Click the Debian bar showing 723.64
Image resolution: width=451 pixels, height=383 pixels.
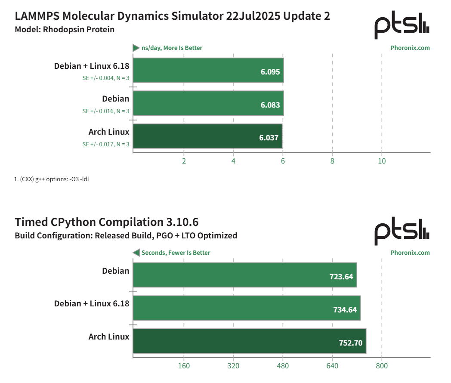244,275
